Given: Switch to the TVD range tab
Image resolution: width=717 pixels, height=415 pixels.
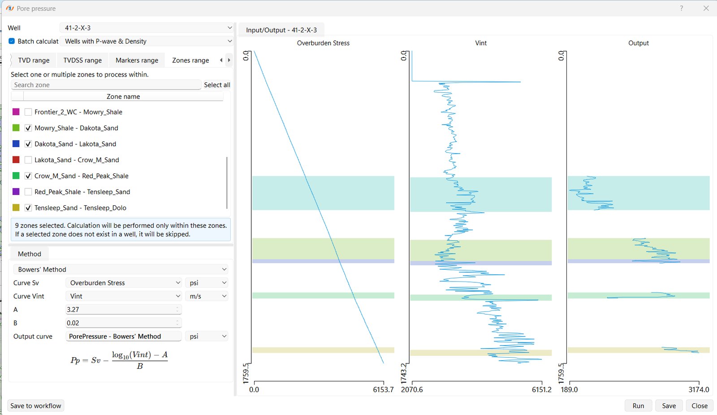Looking at the screenshot, I should coord(34,60).
